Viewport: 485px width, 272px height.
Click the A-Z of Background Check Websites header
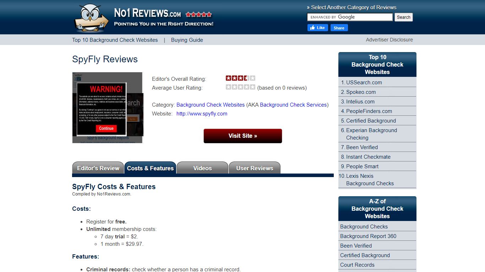[377, 209]
